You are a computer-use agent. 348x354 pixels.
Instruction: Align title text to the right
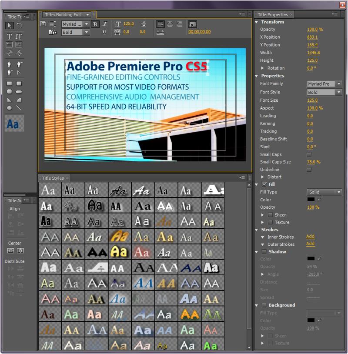click(x=180, y=24)
